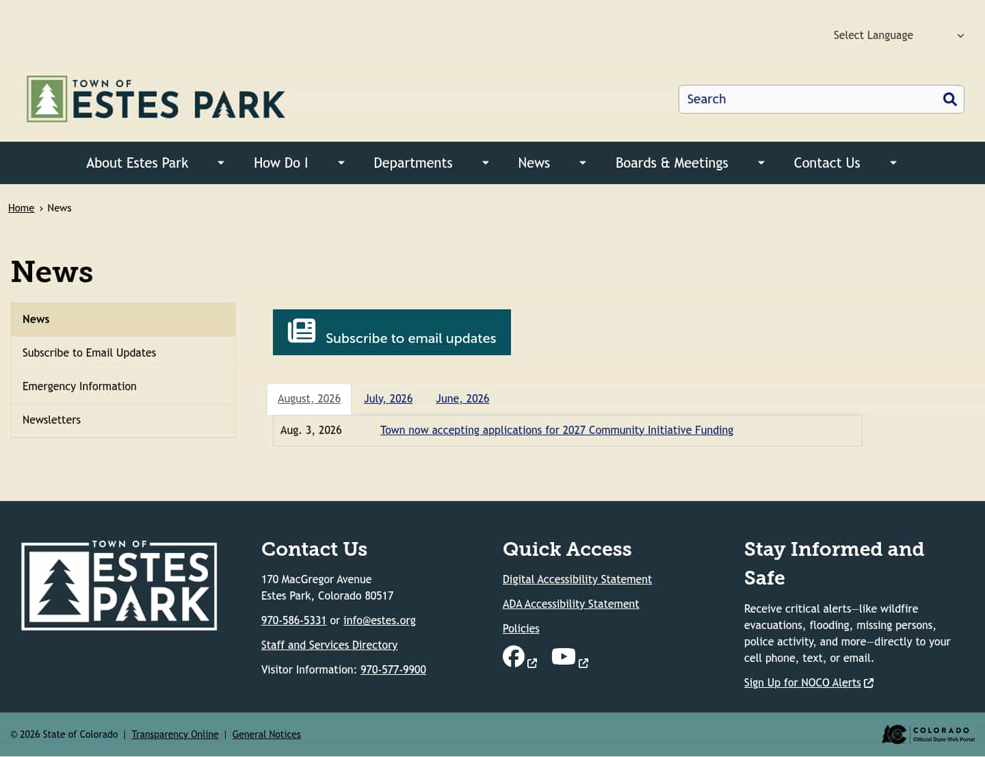Open the Policies link in the footer
Image resolution: width=985 pixels, height=757 pixels.
coord(521,629)
